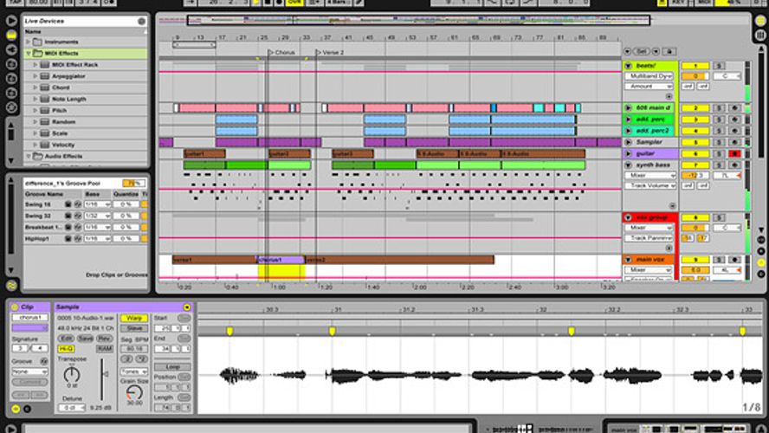Disarm the red guitar record arm button
The width and height of the screenshot is (769, 433).
point(734,153)
